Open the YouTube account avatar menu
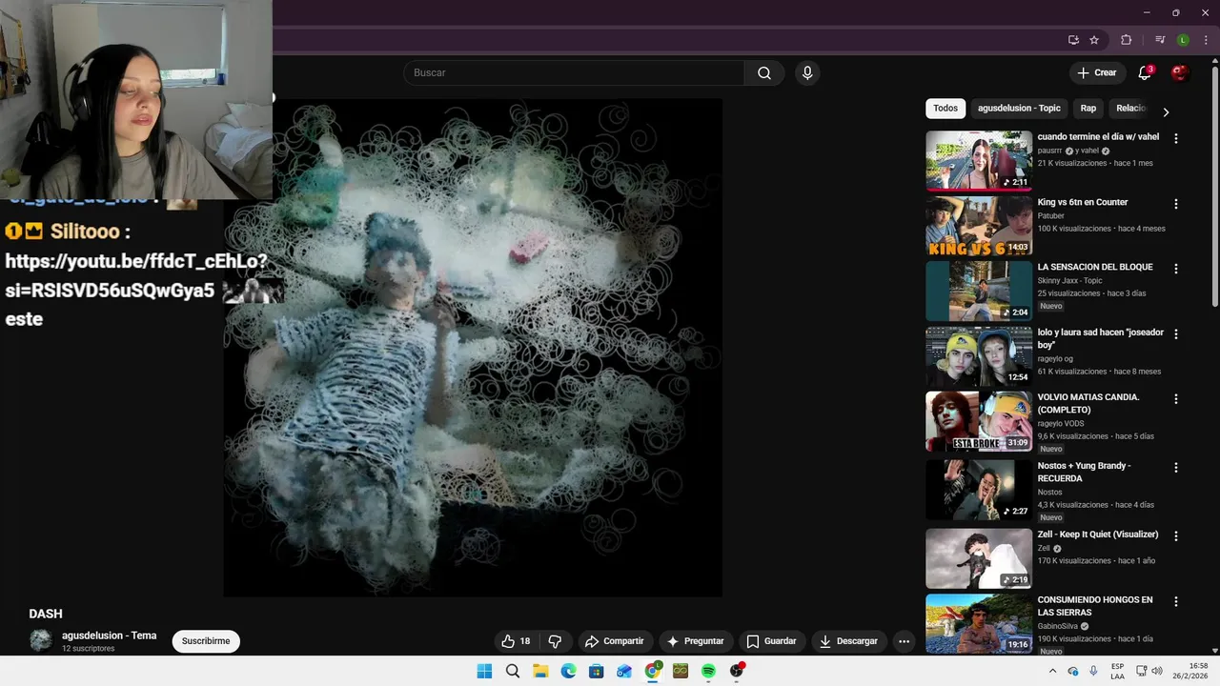Viewport: 1220px width, 686px height. click(1180, 72)
